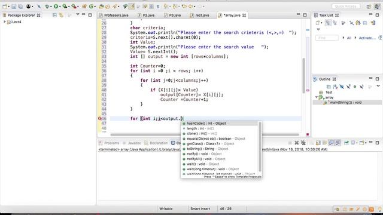Toggle Categorized view in Task List

point(328,23)
